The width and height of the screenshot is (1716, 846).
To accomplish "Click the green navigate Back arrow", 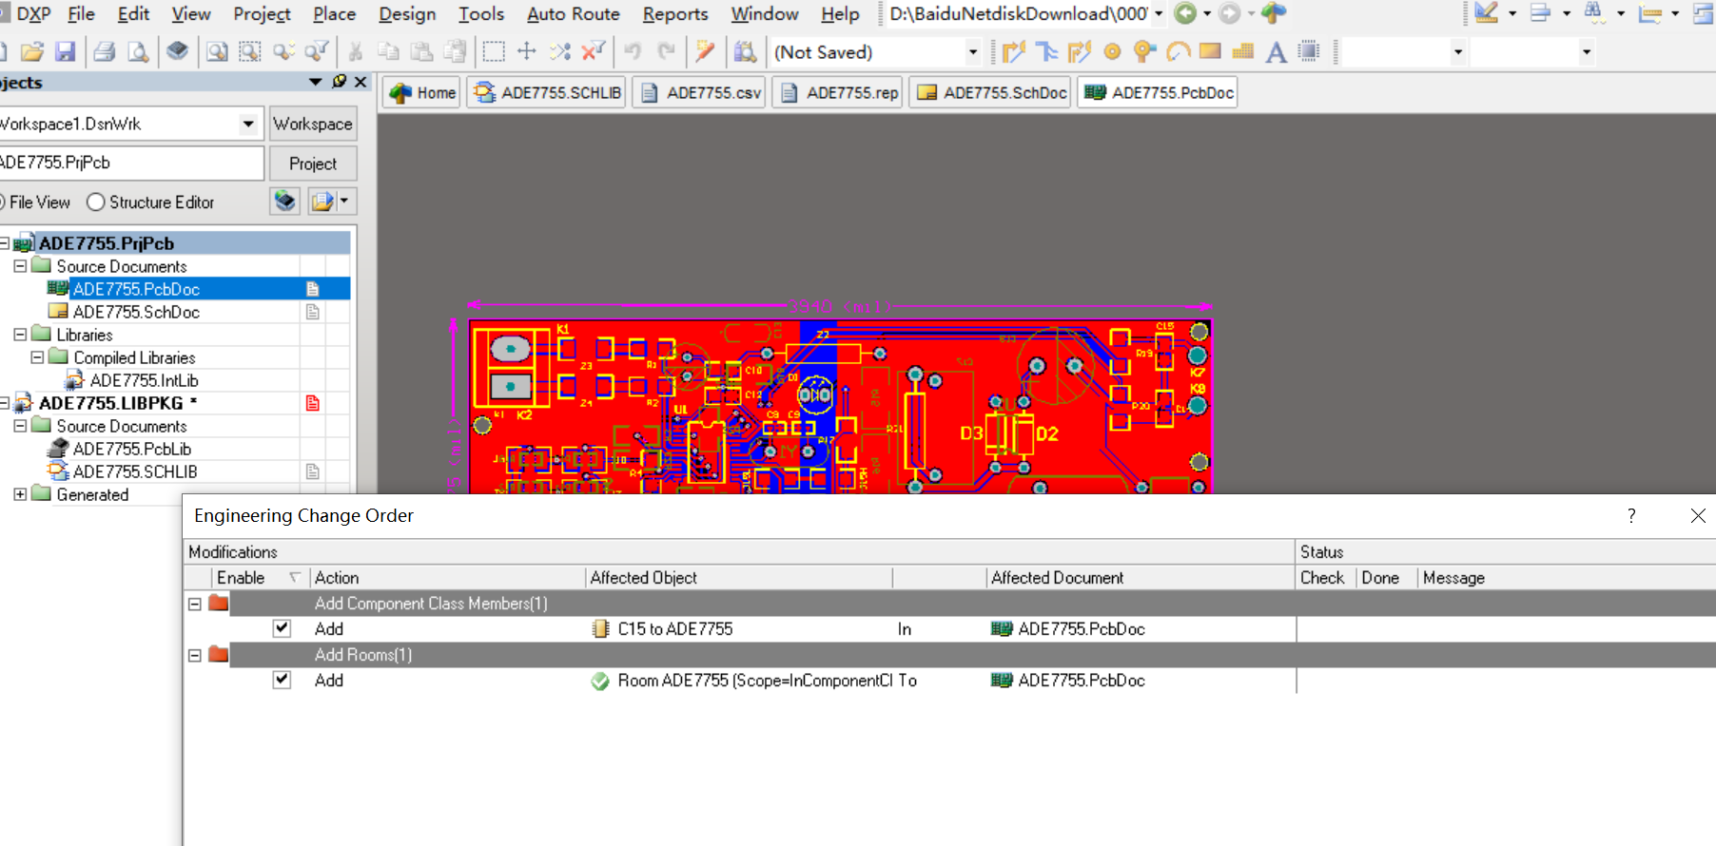I will [1185, 13].
